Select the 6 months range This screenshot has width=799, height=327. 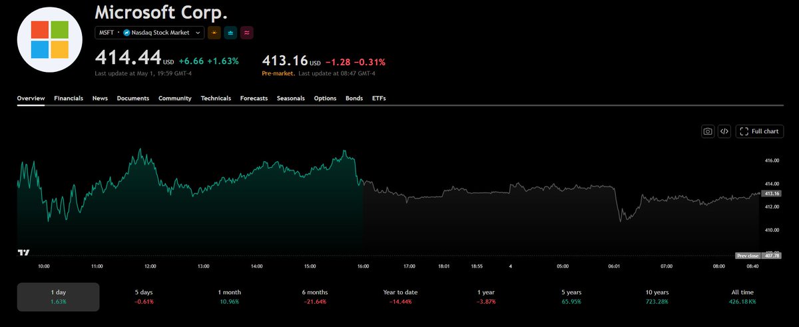(314, 297)
